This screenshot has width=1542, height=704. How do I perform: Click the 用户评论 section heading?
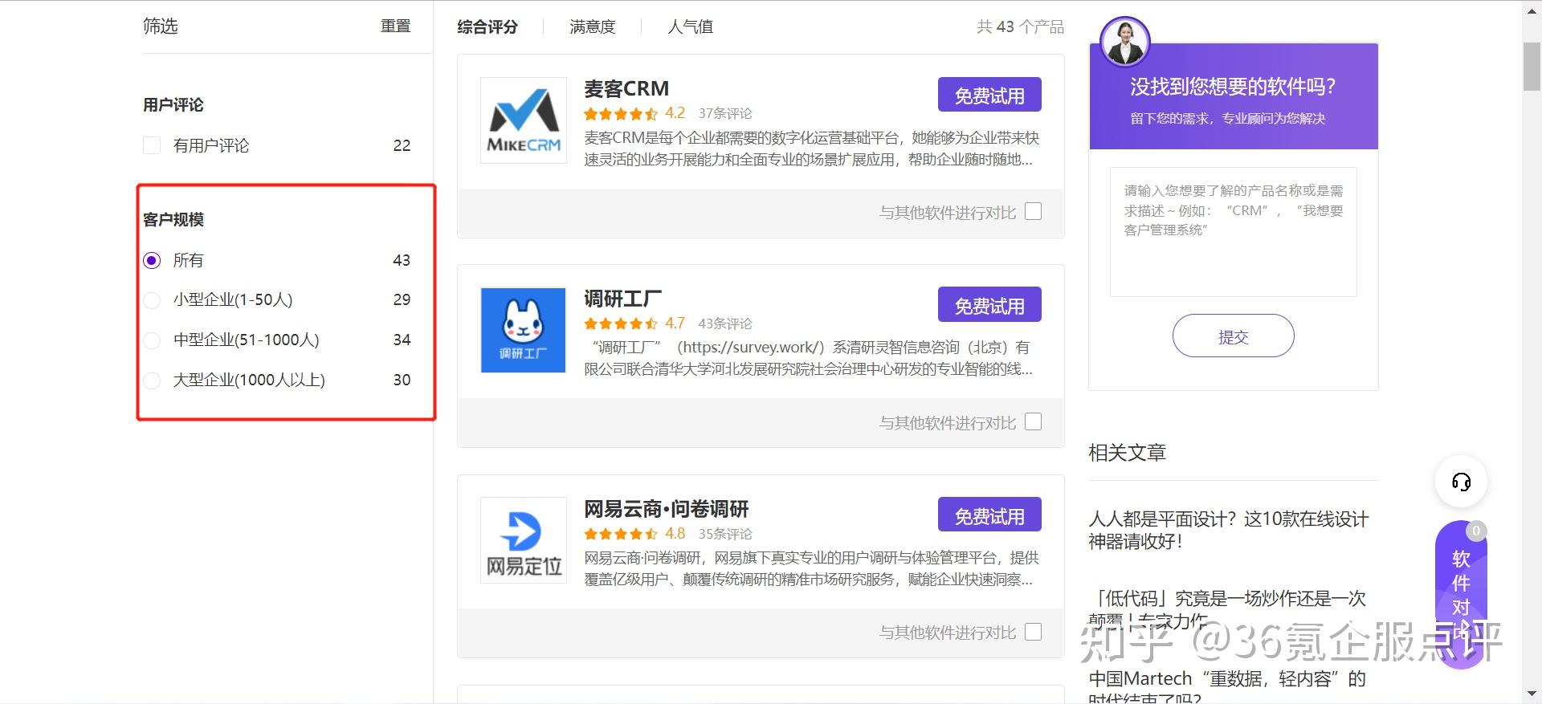173,105
